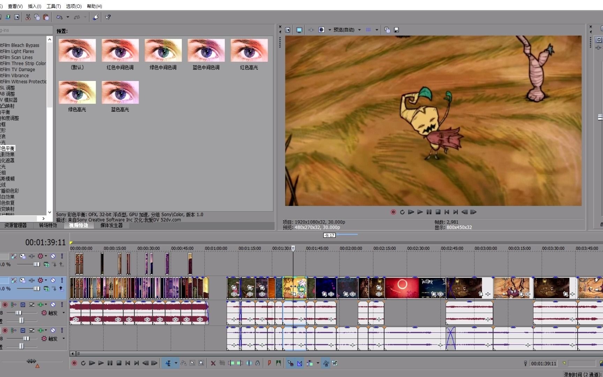This screenshot has width=603, height=377.
Task: Click the red Delete X icon
Action: pos(213,363)
